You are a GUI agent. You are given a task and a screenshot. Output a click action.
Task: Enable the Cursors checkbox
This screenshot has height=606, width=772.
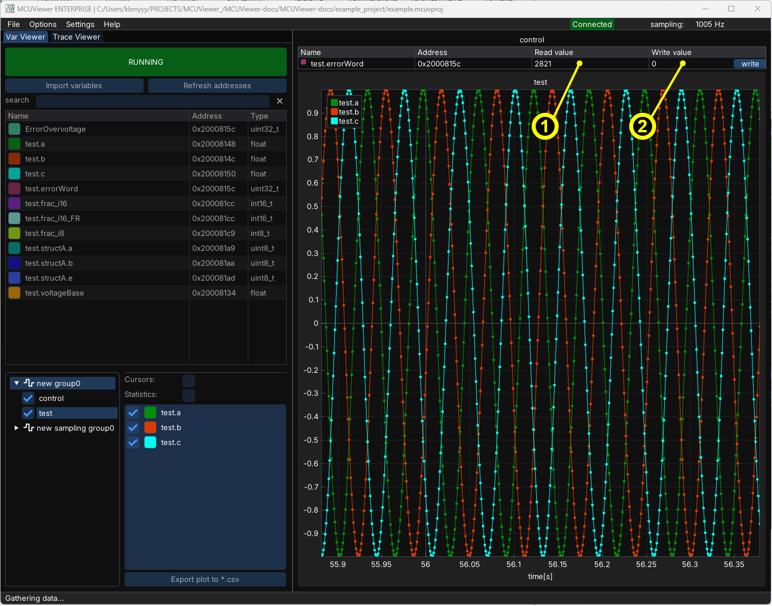(188, 380)
